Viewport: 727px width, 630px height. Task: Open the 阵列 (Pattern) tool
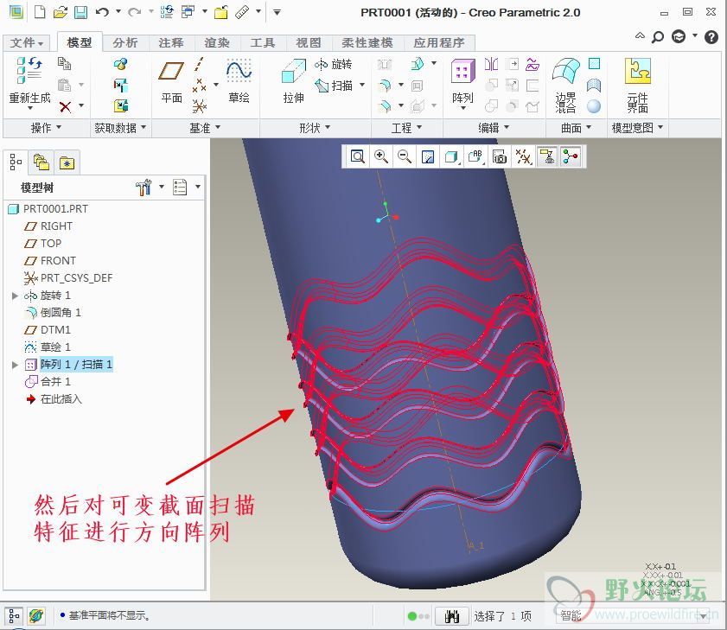[462, 80]
